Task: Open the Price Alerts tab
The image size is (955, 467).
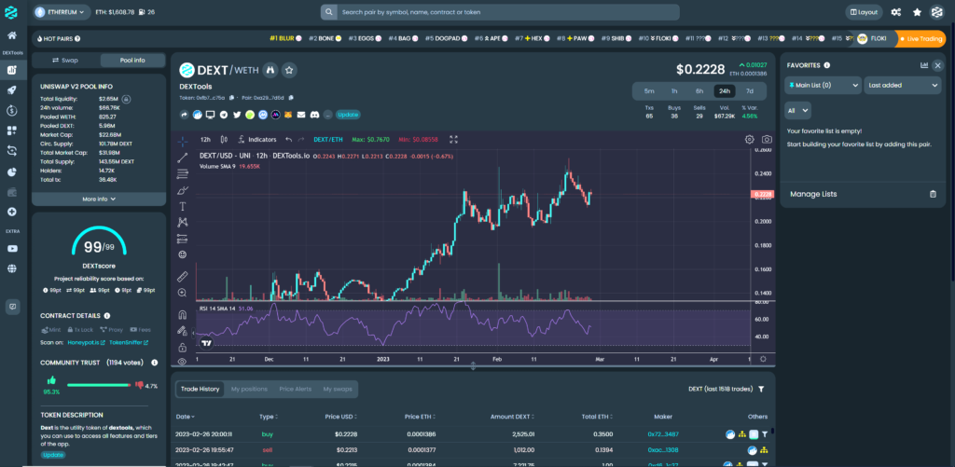Action: [x=296, y=389]
